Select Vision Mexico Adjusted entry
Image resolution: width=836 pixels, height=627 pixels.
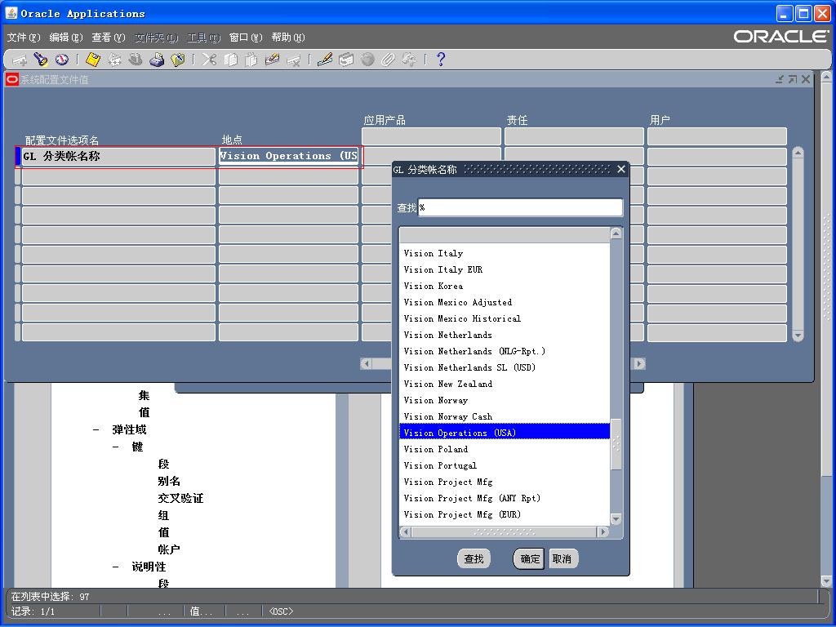click(505, 302)
